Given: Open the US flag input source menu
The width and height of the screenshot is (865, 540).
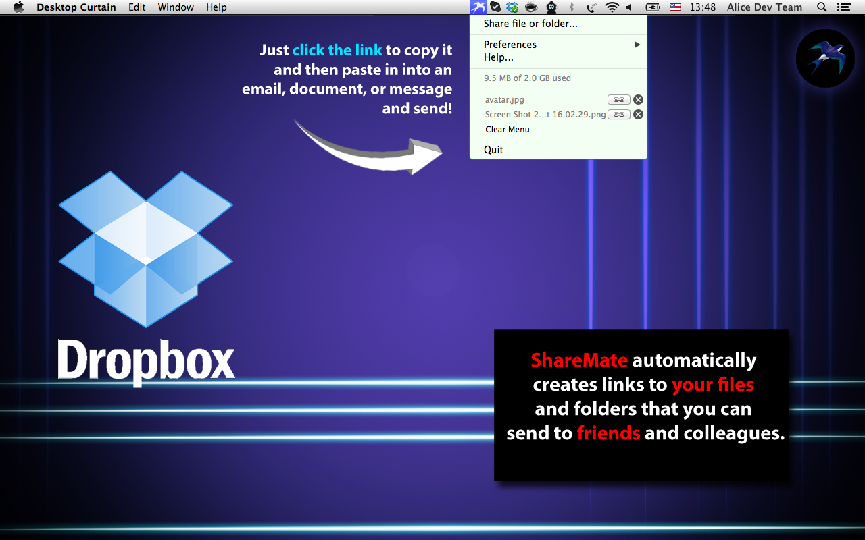Looking at the screenshot, I should click(x=674, y=7).
